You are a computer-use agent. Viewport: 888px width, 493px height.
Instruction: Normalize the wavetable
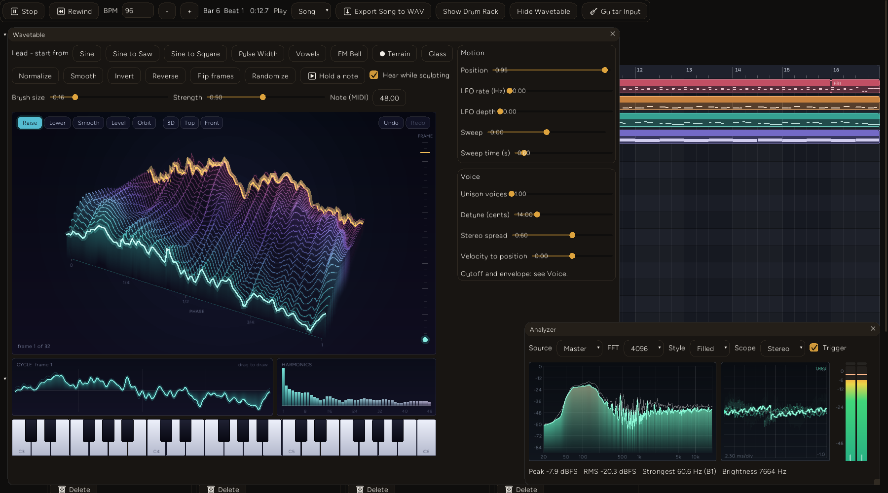[35, 76]
